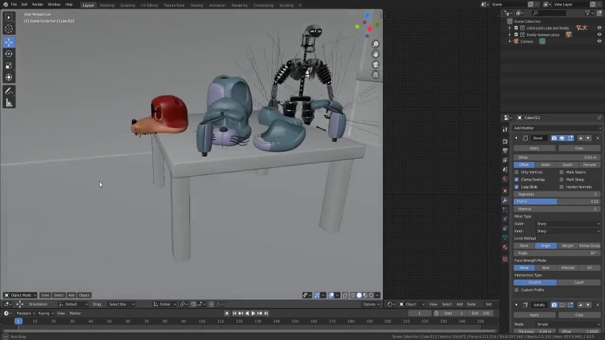Screen dimensions: 605x340
Task: Click the zoom view magnifier icon
Action: point(376,44)
